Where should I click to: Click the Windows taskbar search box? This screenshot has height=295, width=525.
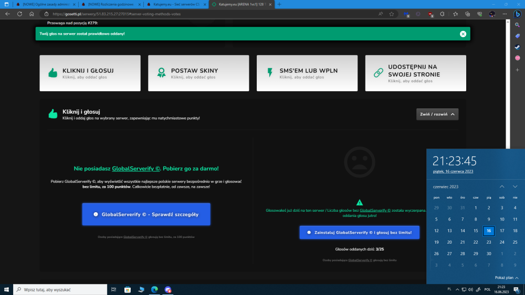[60, 290]
